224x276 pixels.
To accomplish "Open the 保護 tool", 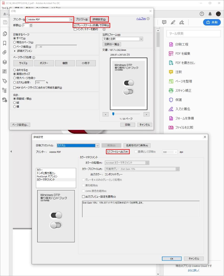I will coord(175,100).
